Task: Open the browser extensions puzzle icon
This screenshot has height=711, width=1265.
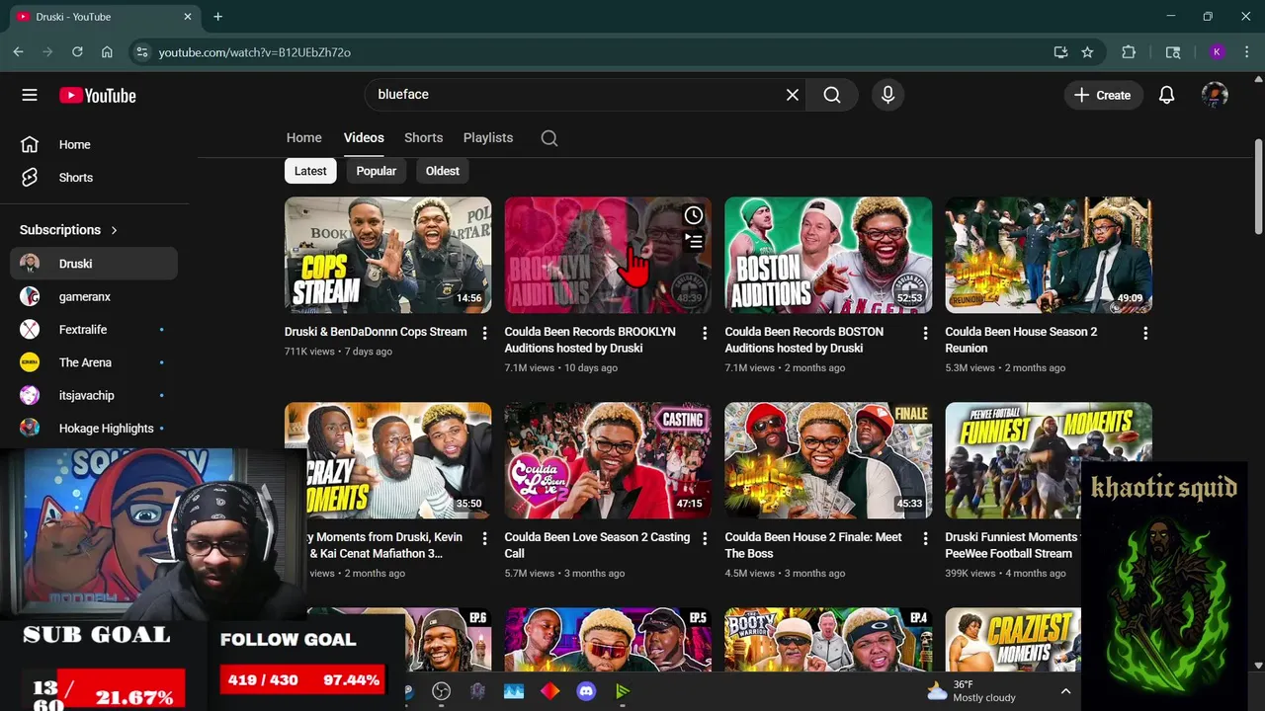Action: 1129,52
